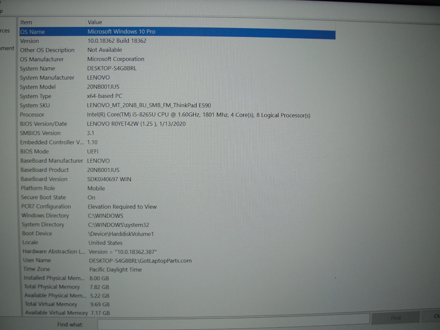Select the Time Zone row
Image resolution: width=440 pixels, height=330 pixels.
click(177, 269)
